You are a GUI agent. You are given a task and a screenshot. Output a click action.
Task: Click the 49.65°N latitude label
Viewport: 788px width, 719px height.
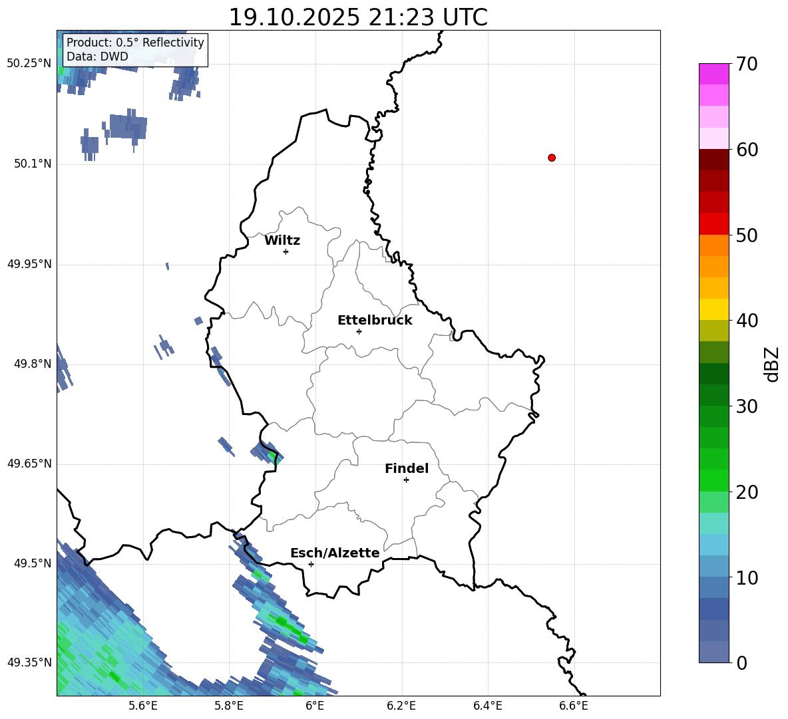tap(29, 464)
